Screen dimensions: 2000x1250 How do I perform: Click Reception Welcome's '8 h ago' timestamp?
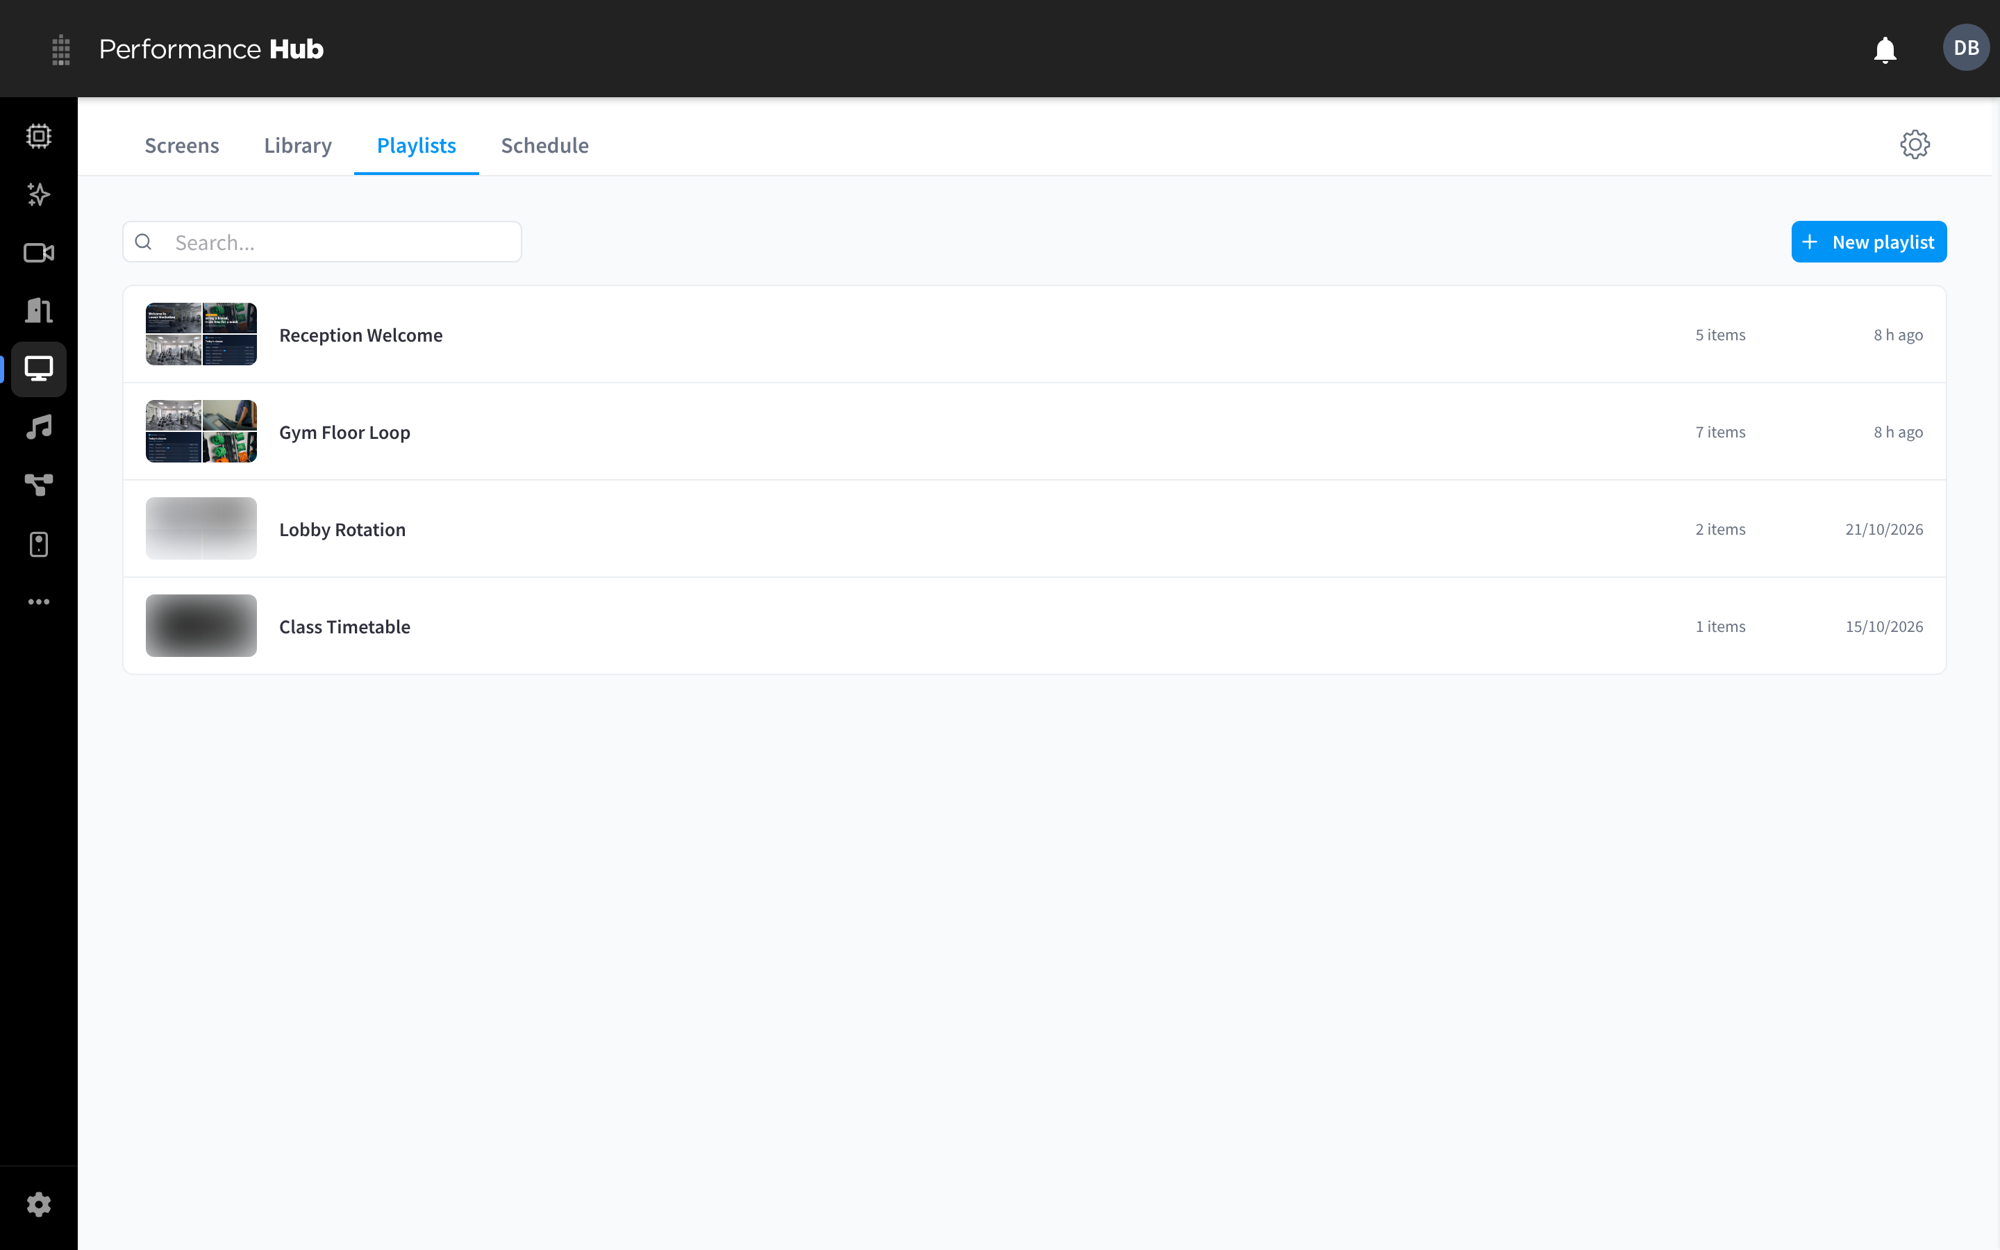click(1899, 335)
